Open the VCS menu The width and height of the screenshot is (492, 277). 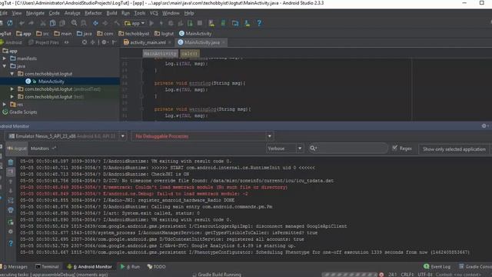tap(154, 13)
